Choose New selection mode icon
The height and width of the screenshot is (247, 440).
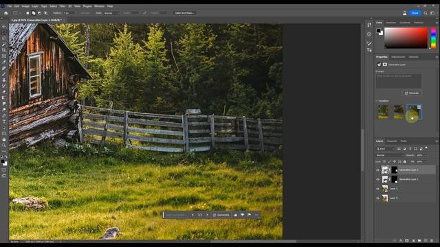27,13
